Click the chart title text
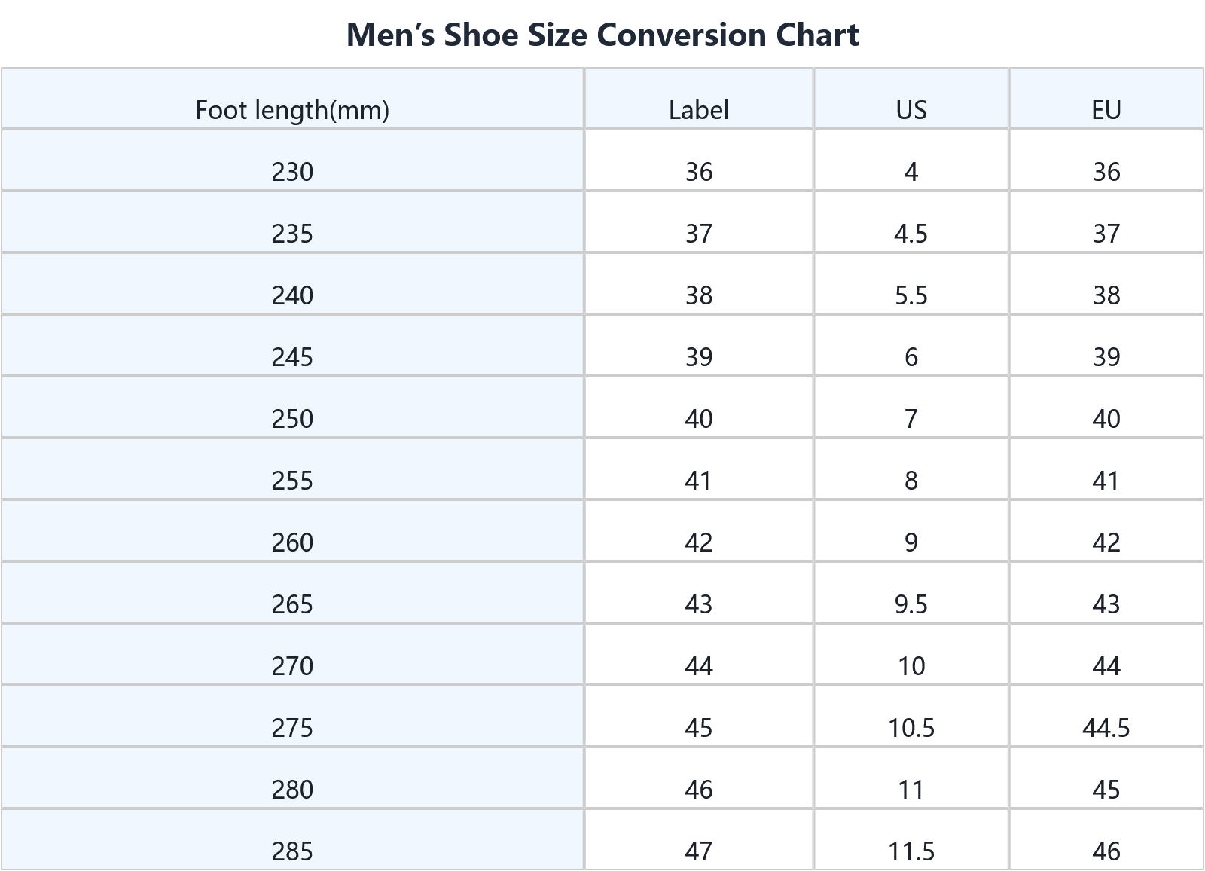The height and width of the screenshot is (871, 1205). 602,35
